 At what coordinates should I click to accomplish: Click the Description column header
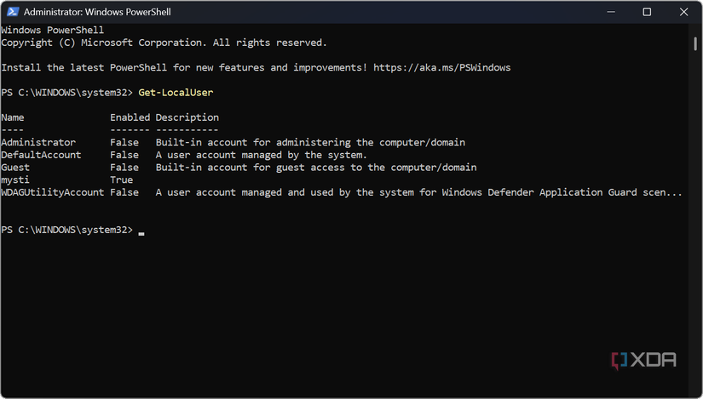click(187, 117)
